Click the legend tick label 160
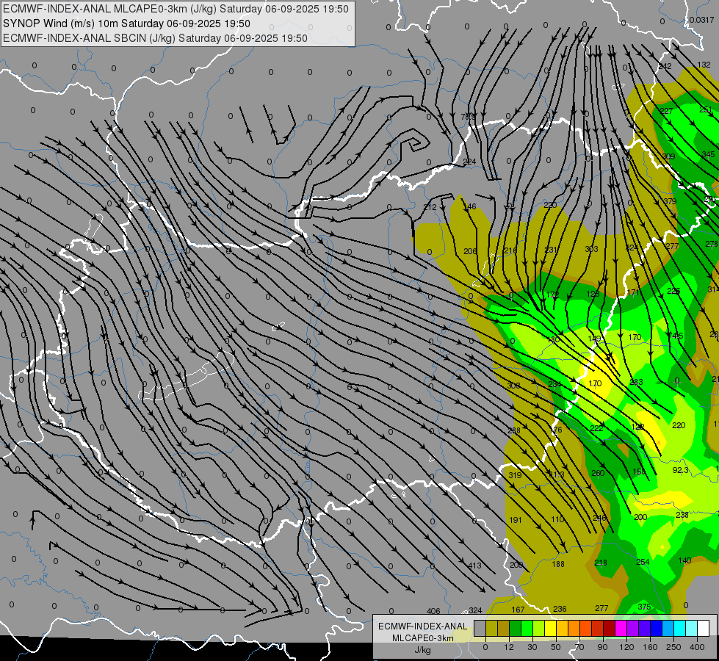 650,647
